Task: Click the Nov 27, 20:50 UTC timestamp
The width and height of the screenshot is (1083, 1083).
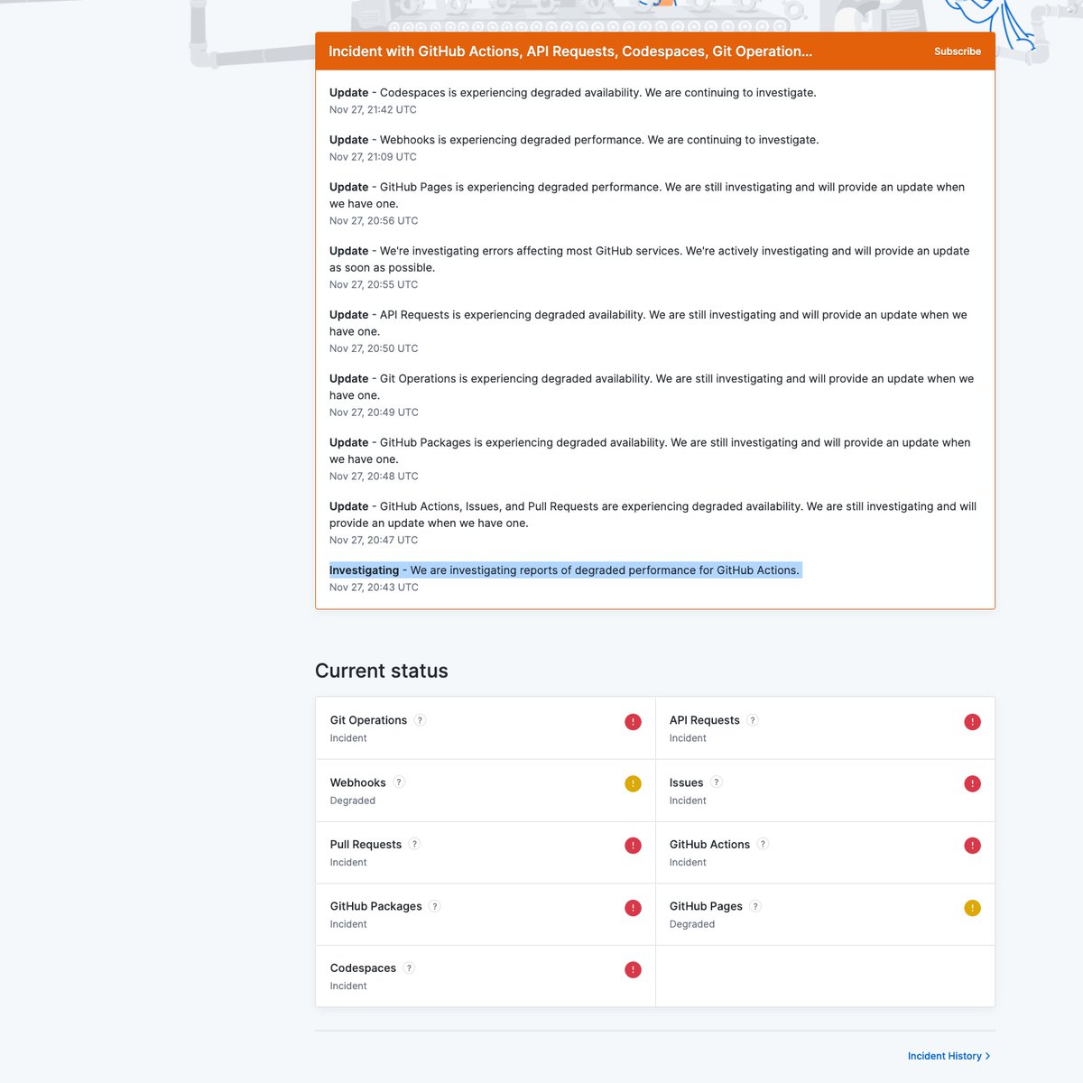Action: point(374,348)
